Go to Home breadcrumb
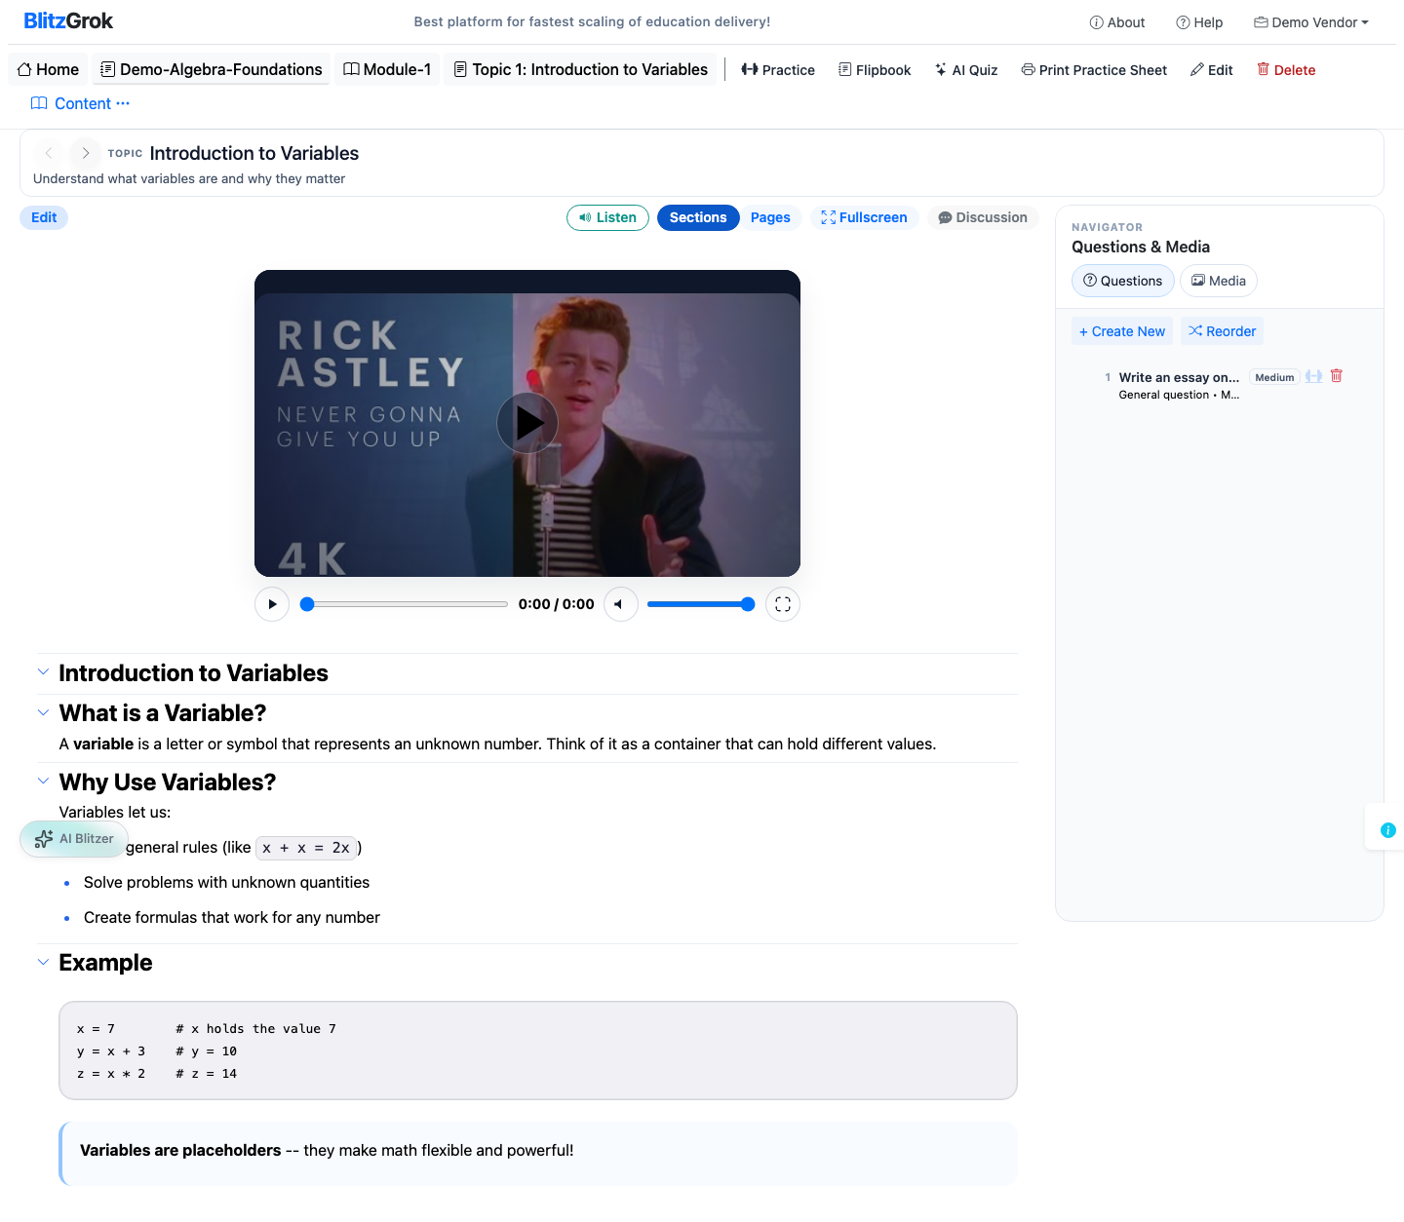 pyautogui.click(x=48, y=69)
